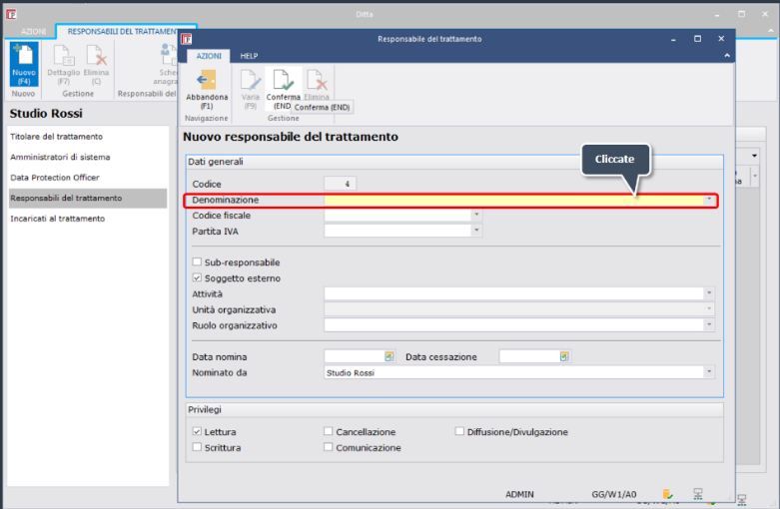780x509 pixels.
Task: Toggle the Sub-responsabile checkbox
Action: tap(197, 261)
